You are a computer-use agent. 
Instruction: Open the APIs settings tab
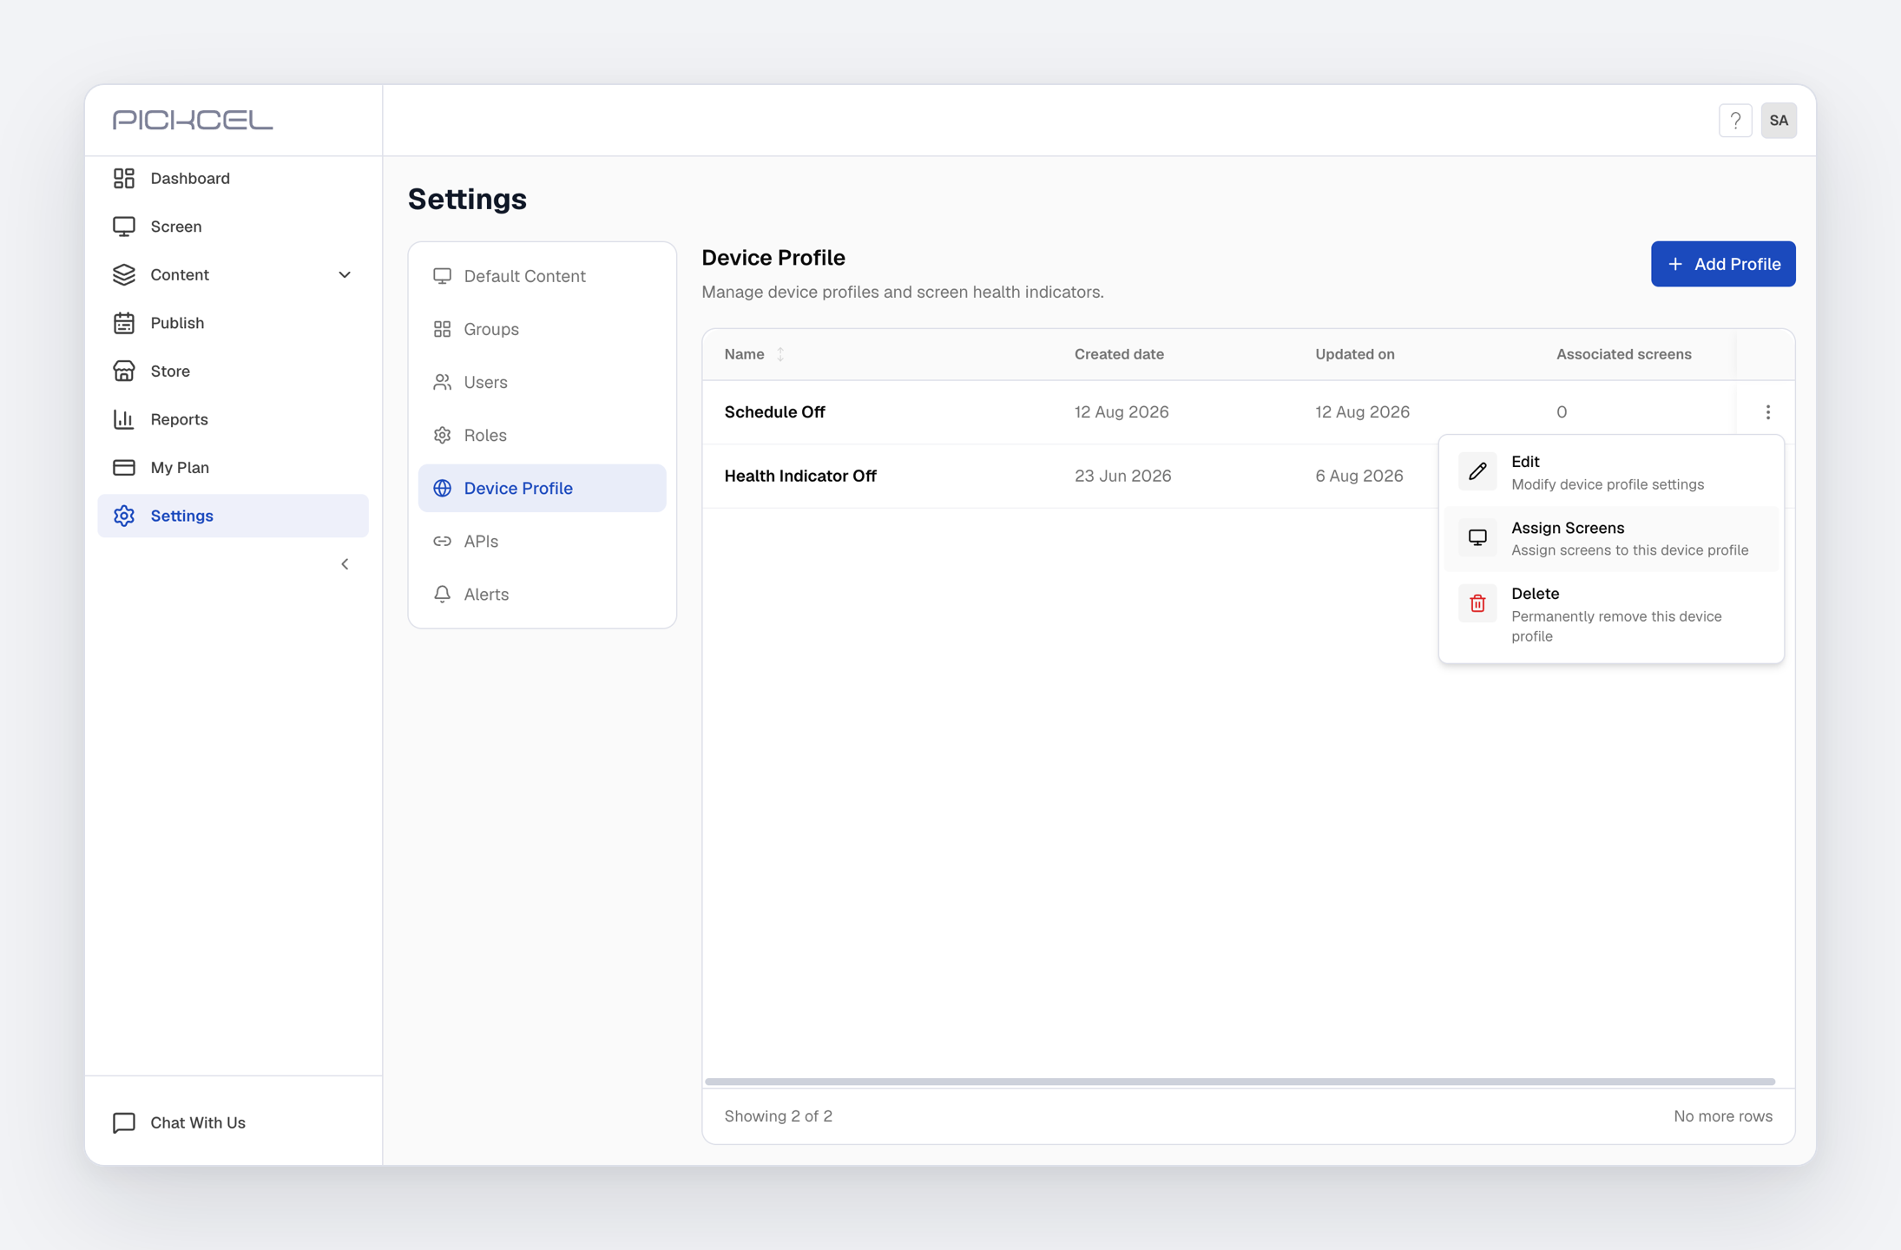pos(542,541)
